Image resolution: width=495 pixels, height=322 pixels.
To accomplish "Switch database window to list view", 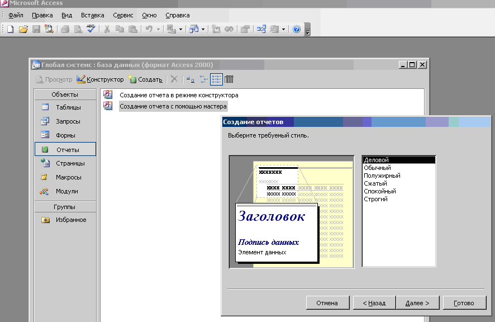I will pos(217,79).
